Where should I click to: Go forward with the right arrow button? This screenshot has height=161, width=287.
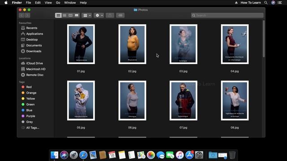tap(27, 15)
